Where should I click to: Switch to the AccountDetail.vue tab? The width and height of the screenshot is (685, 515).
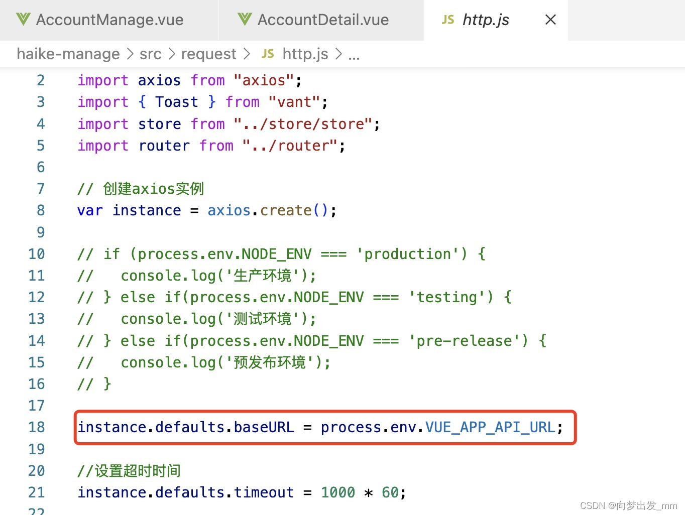point(321,20)
